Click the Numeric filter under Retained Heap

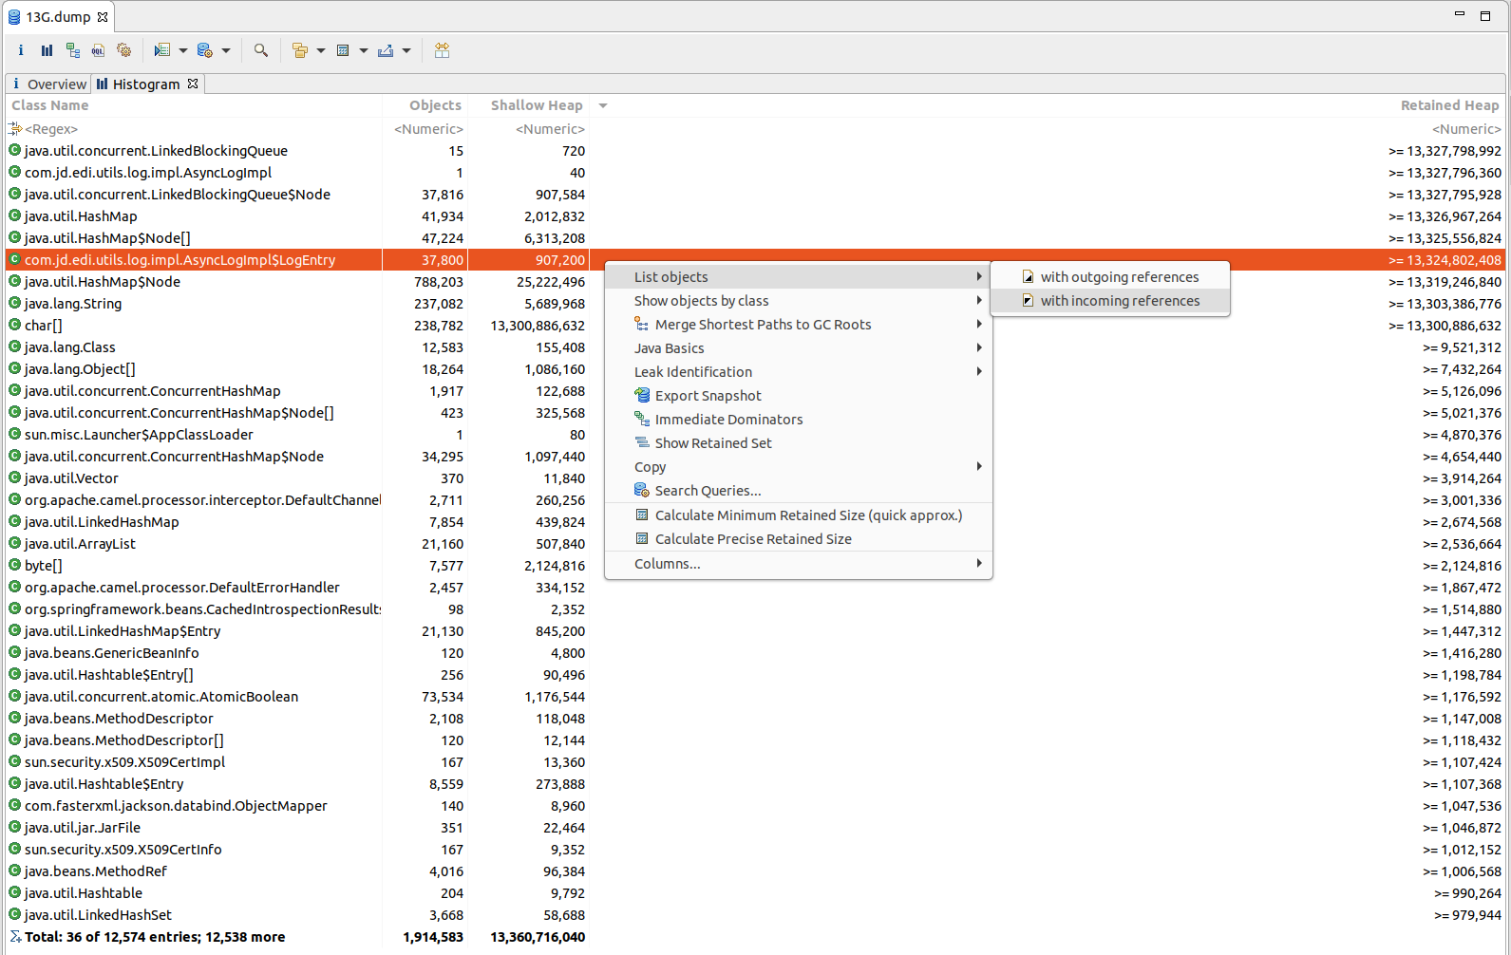pyautogui.click(x=1466, y=128)
